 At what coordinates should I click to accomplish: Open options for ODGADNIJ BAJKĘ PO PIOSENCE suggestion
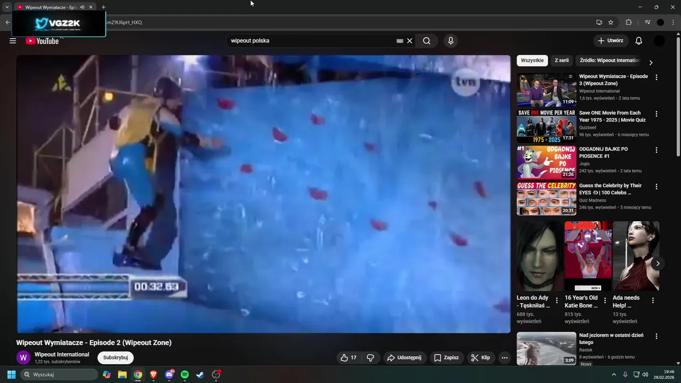click(x=656, y=150)
